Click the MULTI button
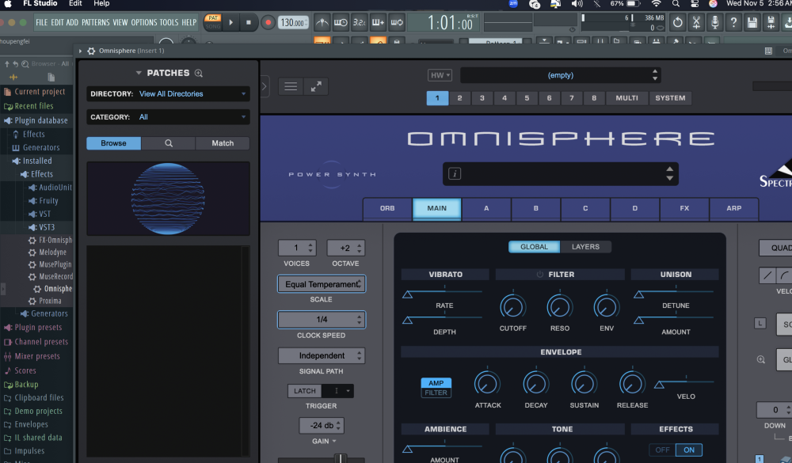Image resolution: width=792 pixels, height=463 pixels. tap(626, 98)
